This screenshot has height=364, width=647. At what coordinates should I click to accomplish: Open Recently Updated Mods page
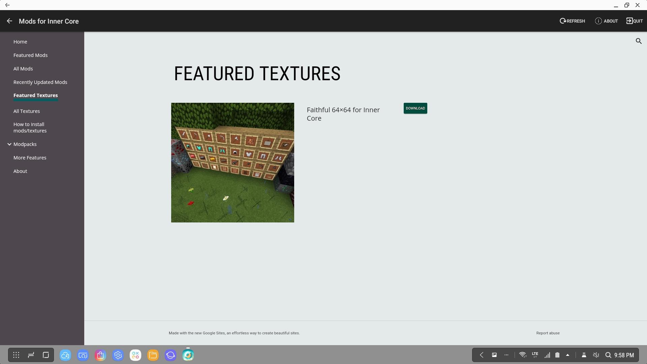pos(40,82)
